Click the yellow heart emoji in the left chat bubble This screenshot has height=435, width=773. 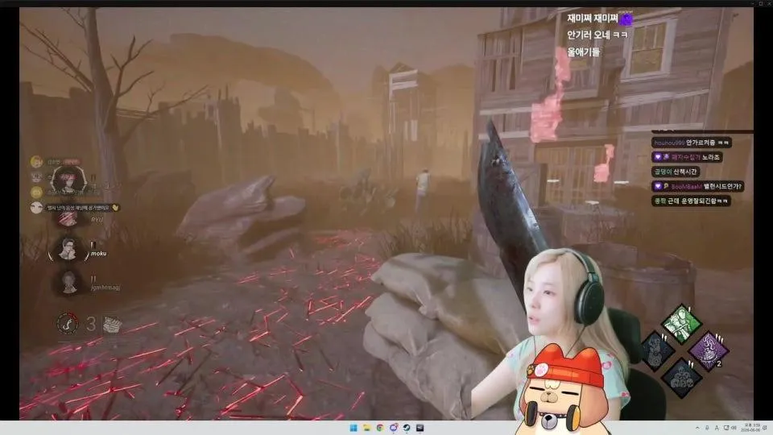coord(115,208)
